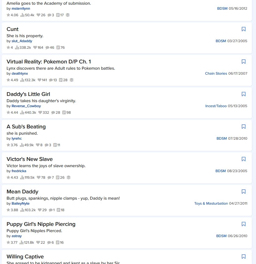Open author profile deathlynx
Screen dimensions: 256x264
click(20, 73)
